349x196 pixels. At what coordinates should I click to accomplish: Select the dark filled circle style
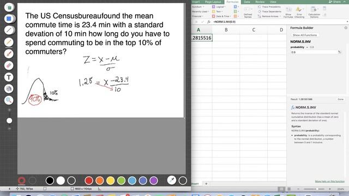coord(33,181)
